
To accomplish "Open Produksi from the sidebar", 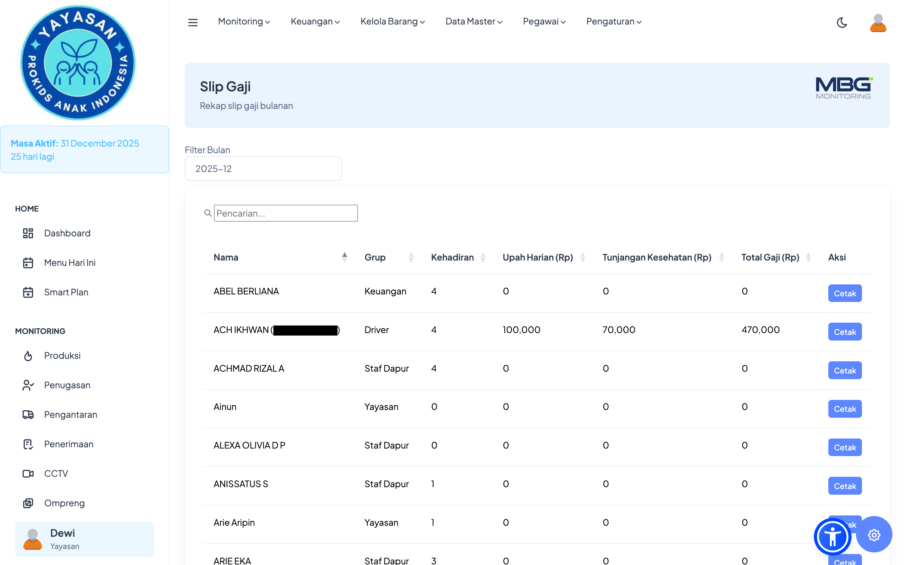I will (62, 355).
